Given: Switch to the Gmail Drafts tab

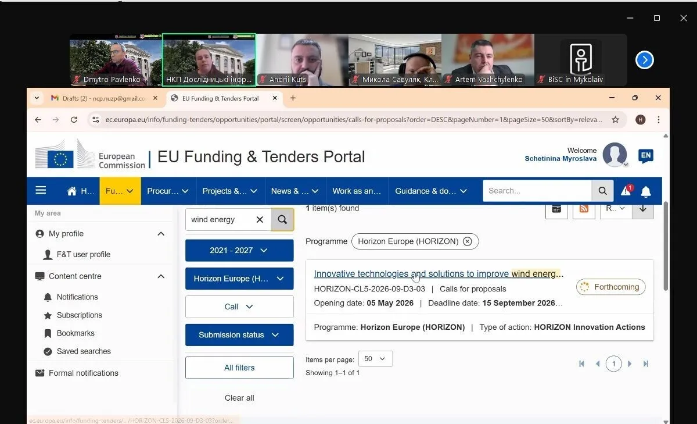Looking at the screenshot, I should [x=105, y=98].
